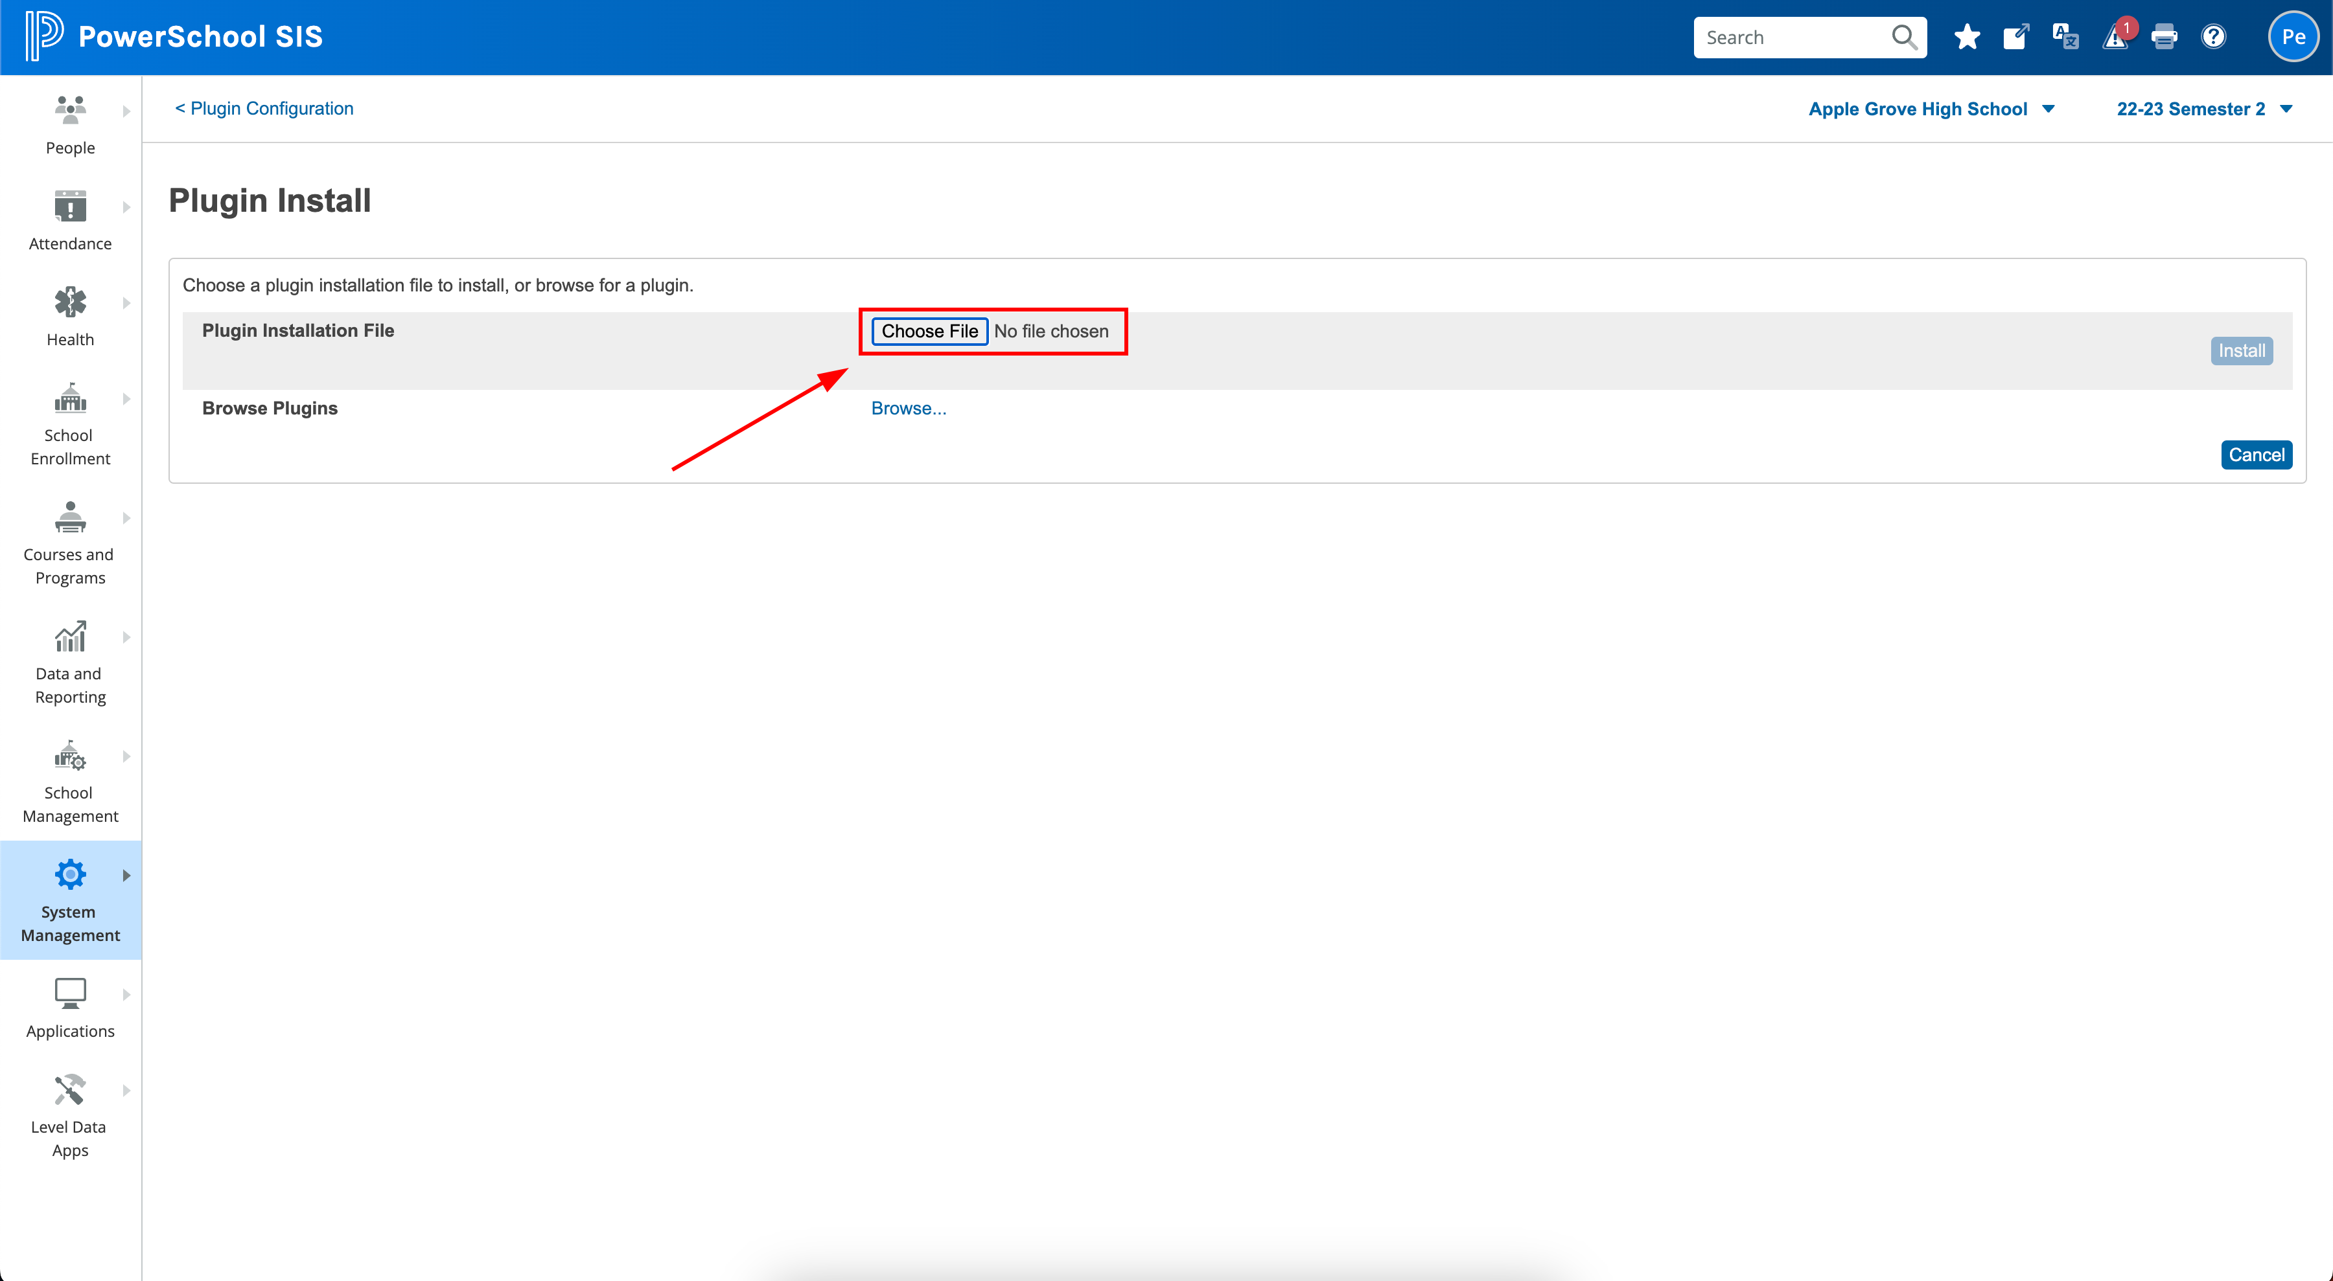Select the System Management menu label
Image resolution: width=2333 pixels, height=1281 pixels.
tap(71, 924)
